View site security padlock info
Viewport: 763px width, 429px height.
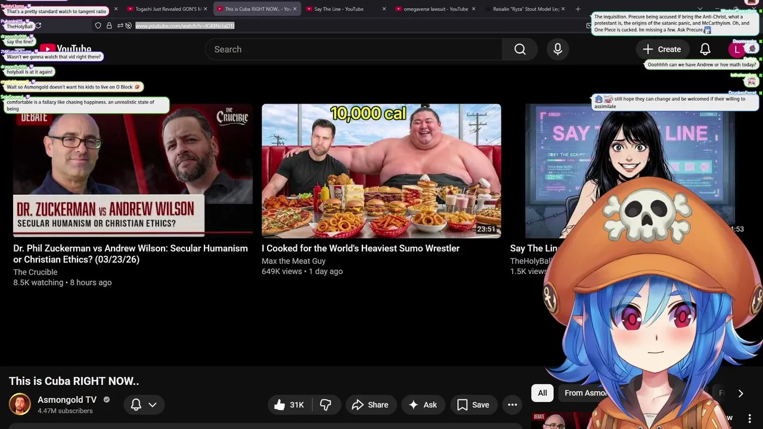pos(109,26)
